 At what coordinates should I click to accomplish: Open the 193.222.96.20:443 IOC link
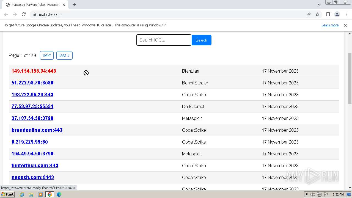[x=32, y=95]
